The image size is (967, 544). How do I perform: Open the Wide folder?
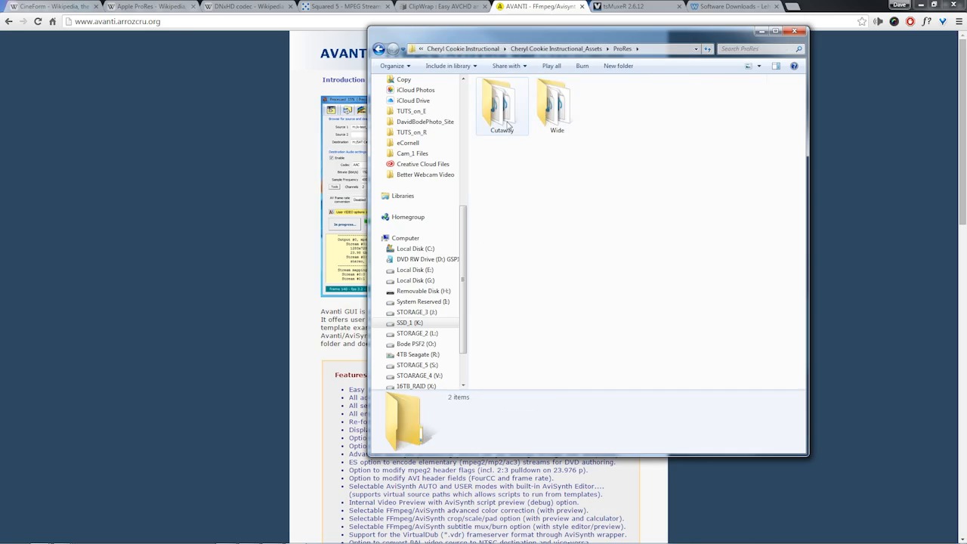click(557, 107)
